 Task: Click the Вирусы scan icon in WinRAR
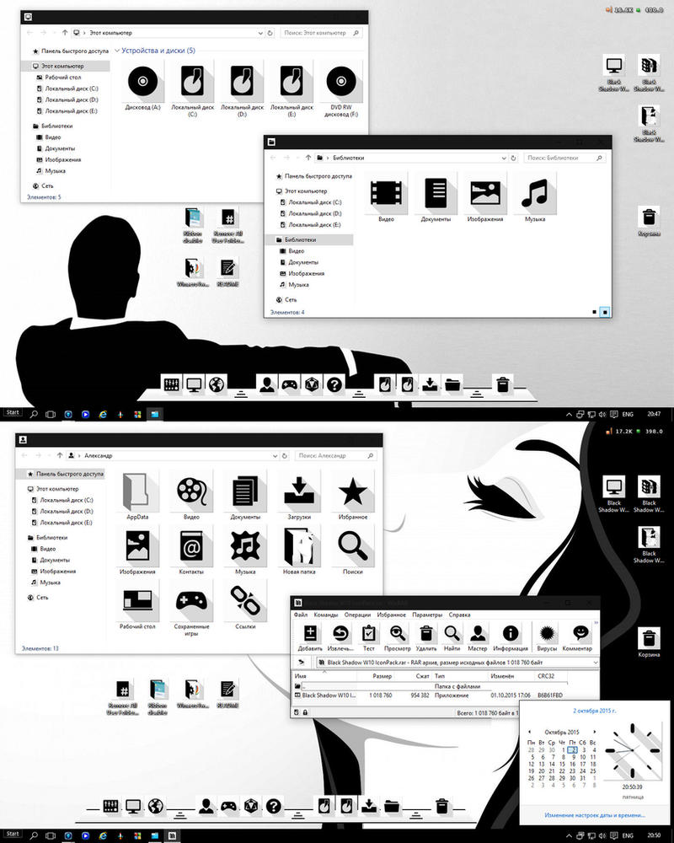coord(547,636)
